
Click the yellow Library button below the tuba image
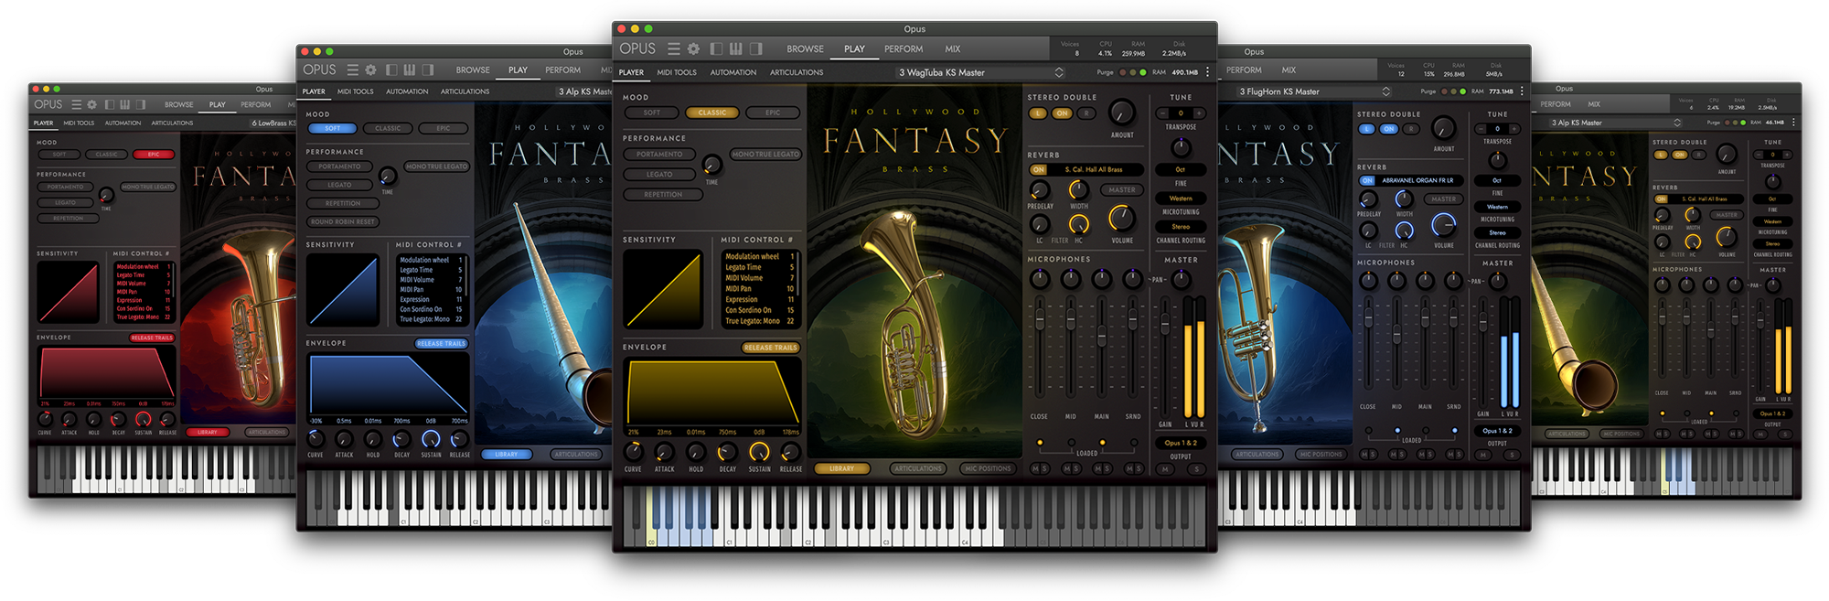coord(841,468)
